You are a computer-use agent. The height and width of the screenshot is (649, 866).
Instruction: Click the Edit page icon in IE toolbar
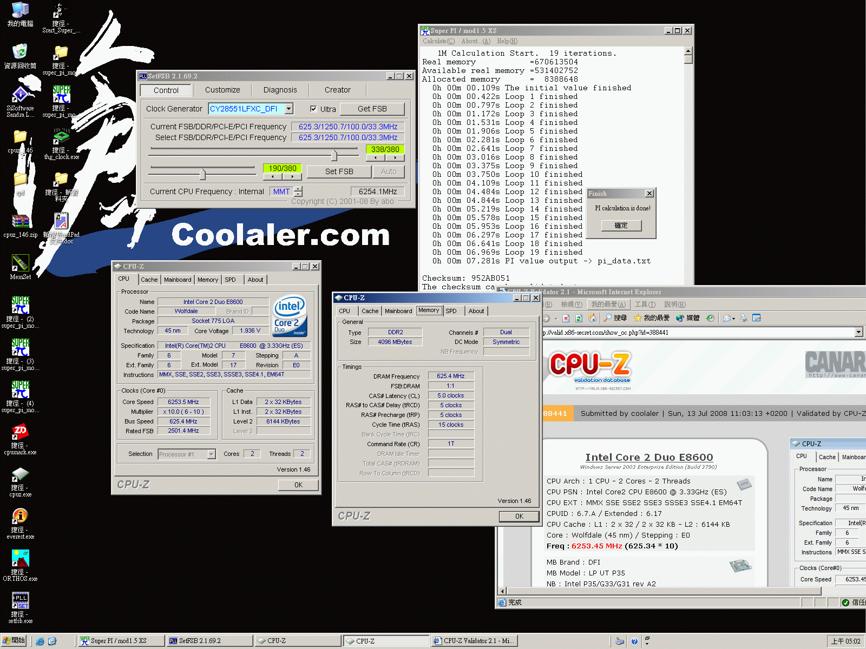(757, 318)
